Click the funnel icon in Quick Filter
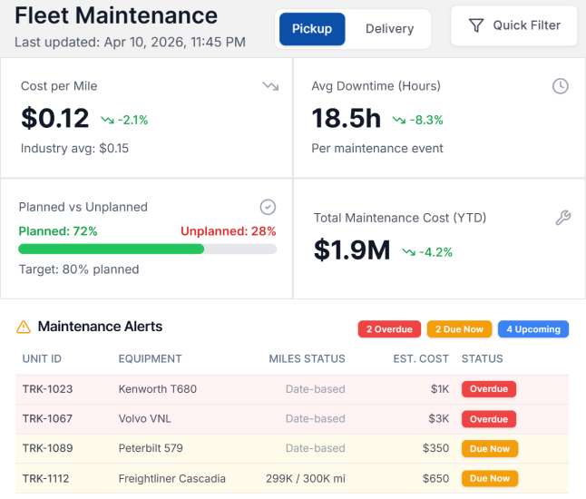Image resolution: width=586 pixels, height=499 pixels. [476, 25]
